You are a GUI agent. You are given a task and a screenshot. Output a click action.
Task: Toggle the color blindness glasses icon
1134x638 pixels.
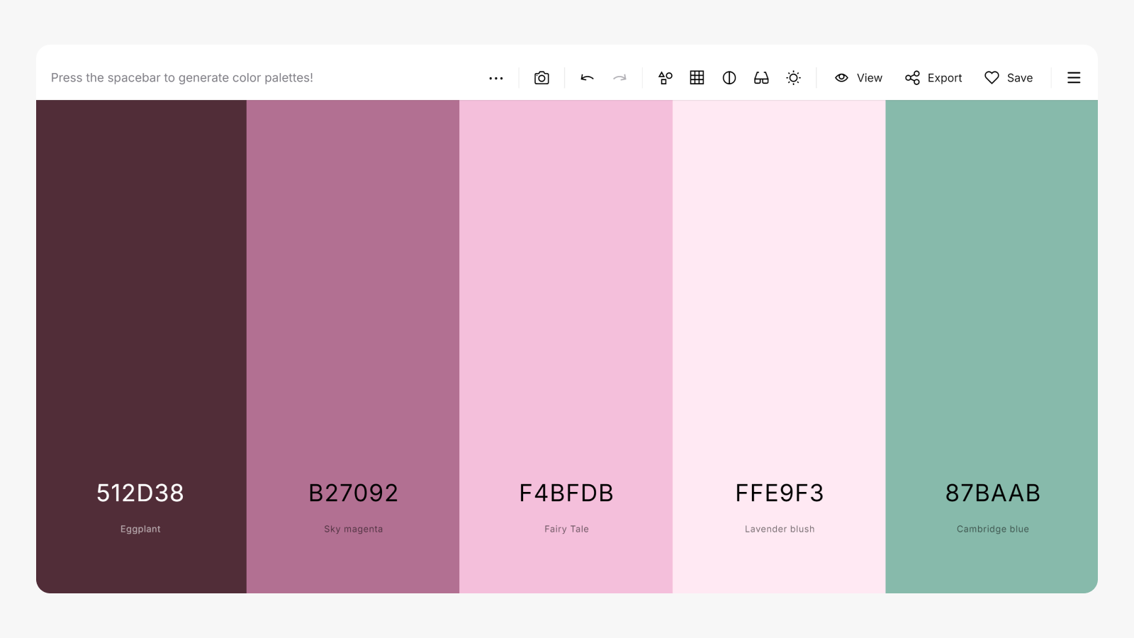[x=761, y=78]
